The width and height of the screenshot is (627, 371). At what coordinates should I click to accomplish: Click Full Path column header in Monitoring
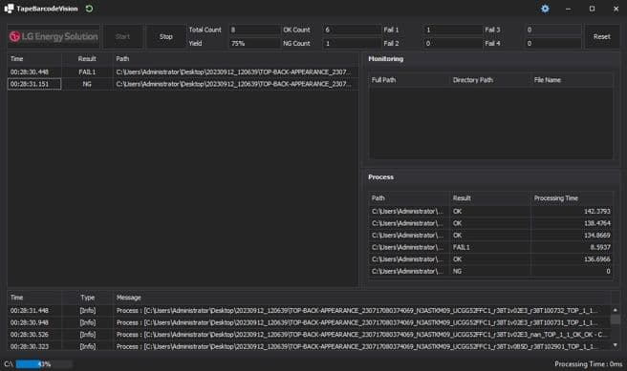pos(409,80)
